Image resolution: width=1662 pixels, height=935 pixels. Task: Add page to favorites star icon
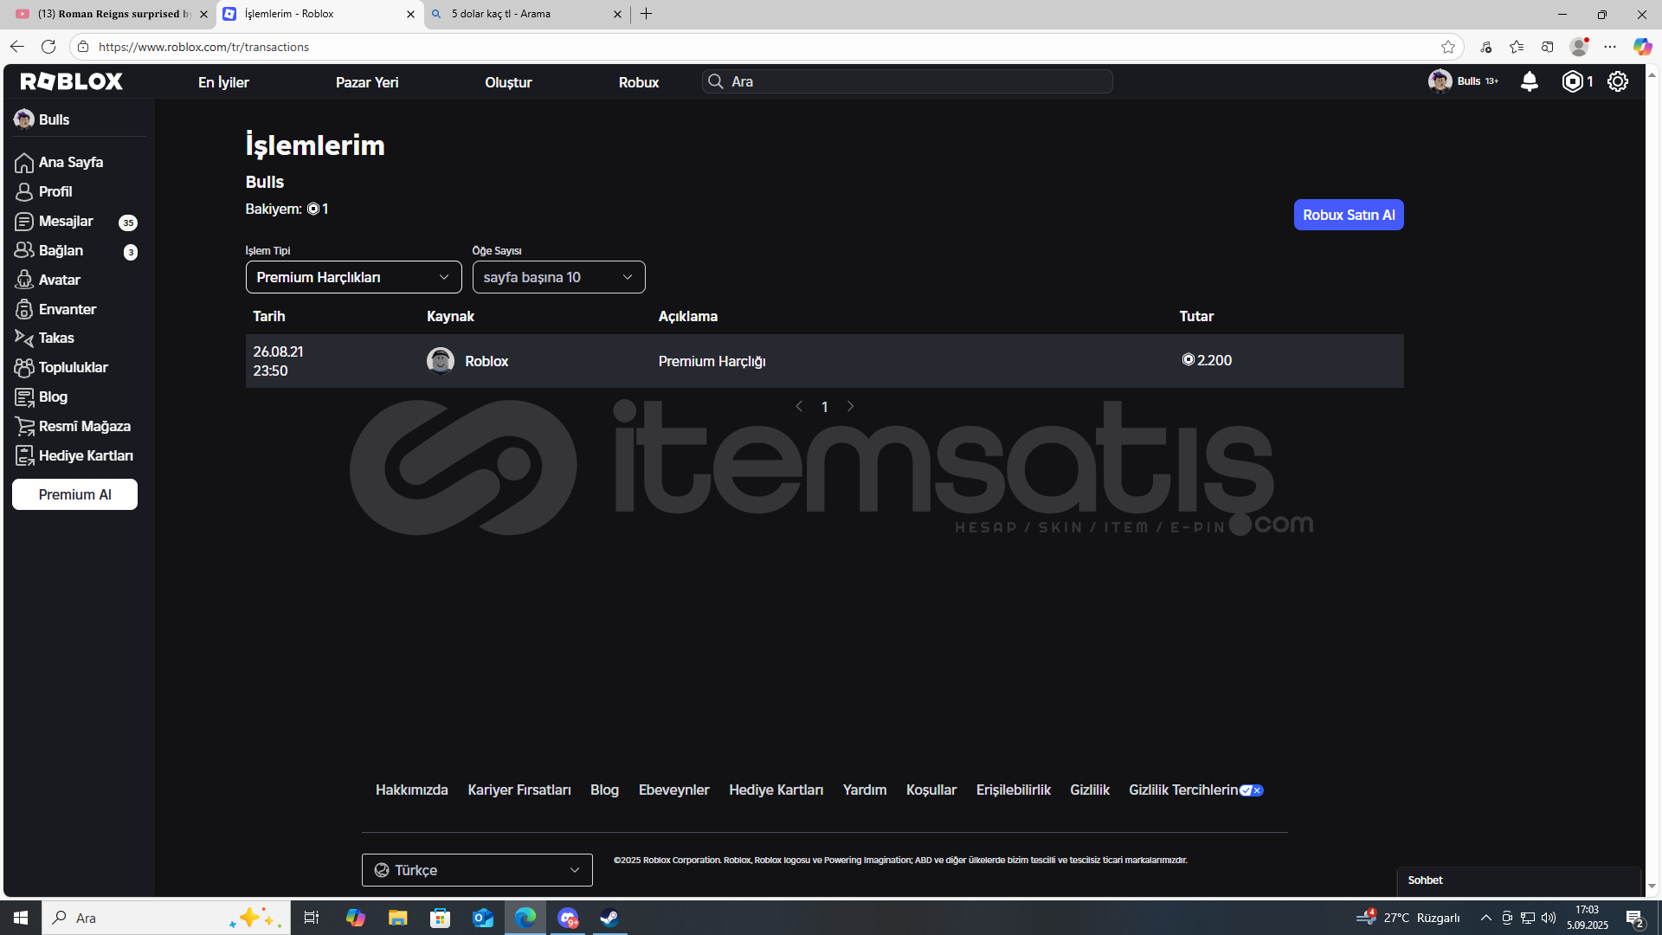click(x=1448, y=47)
